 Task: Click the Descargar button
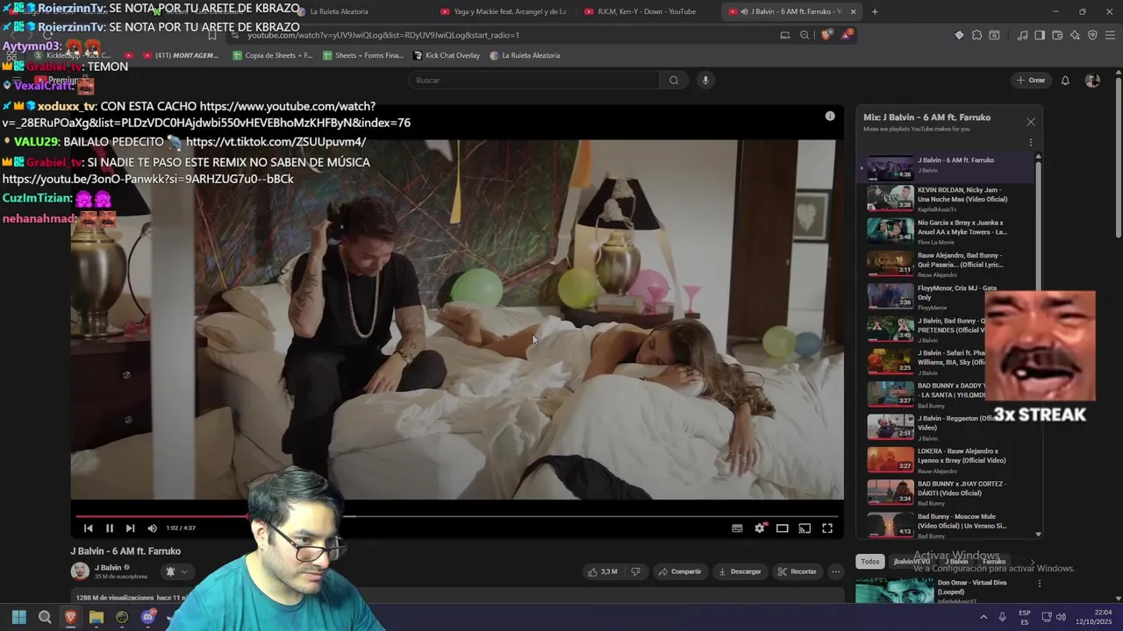pos(740,571)
